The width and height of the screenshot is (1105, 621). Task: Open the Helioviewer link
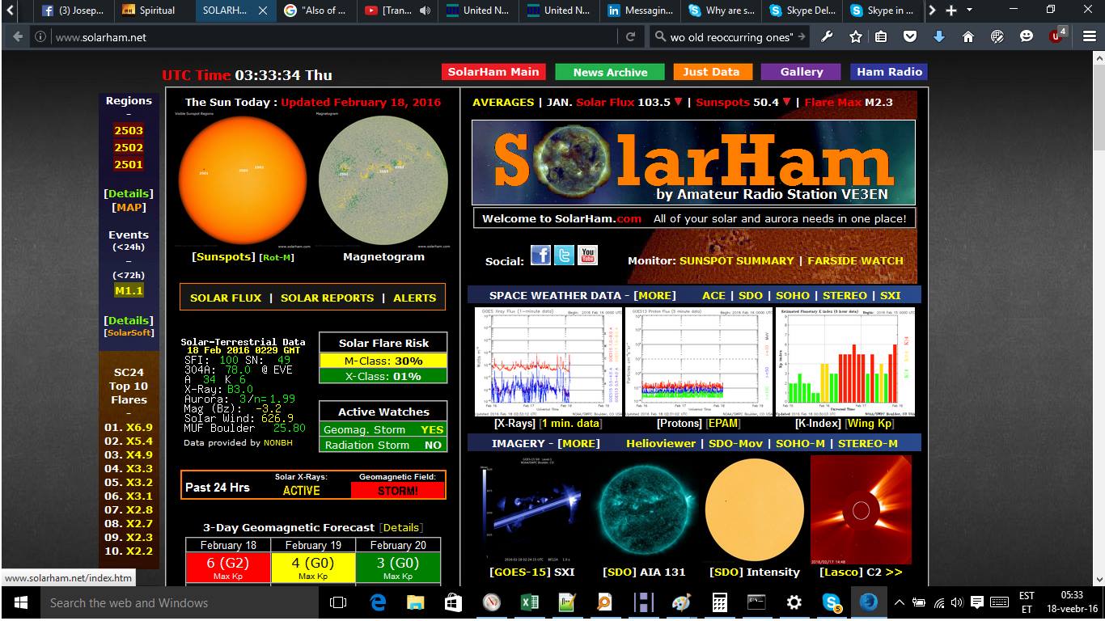click(661, 443)
